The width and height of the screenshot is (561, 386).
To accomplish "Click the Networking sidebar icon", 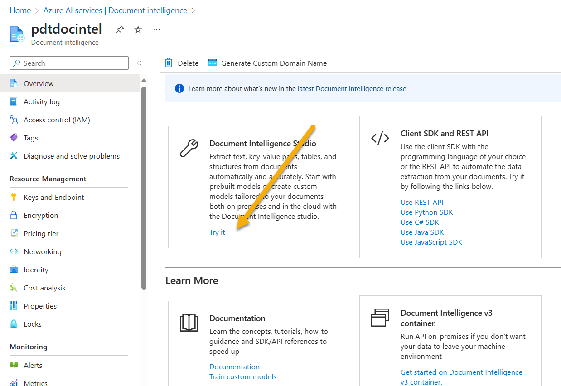I will pyautogui.click(x=15, y=251).
